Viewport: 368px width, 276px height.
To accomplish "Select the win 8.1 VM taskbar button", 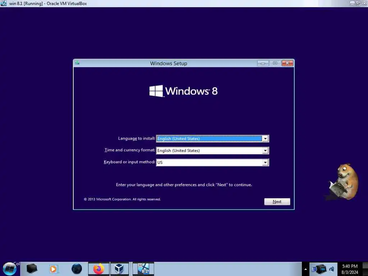I will coord(143,269).
